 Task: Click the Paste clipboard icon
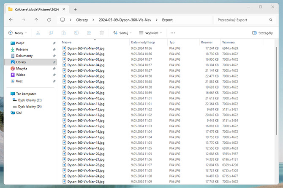pos(63,33)
